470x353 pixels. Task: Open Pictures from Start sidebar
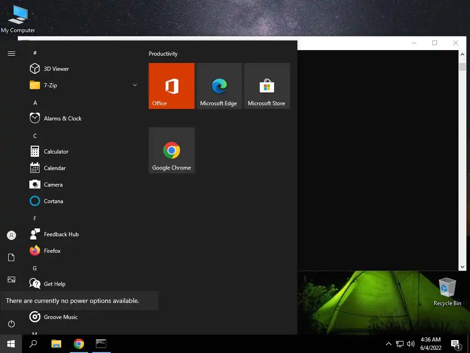coord(11,279)
